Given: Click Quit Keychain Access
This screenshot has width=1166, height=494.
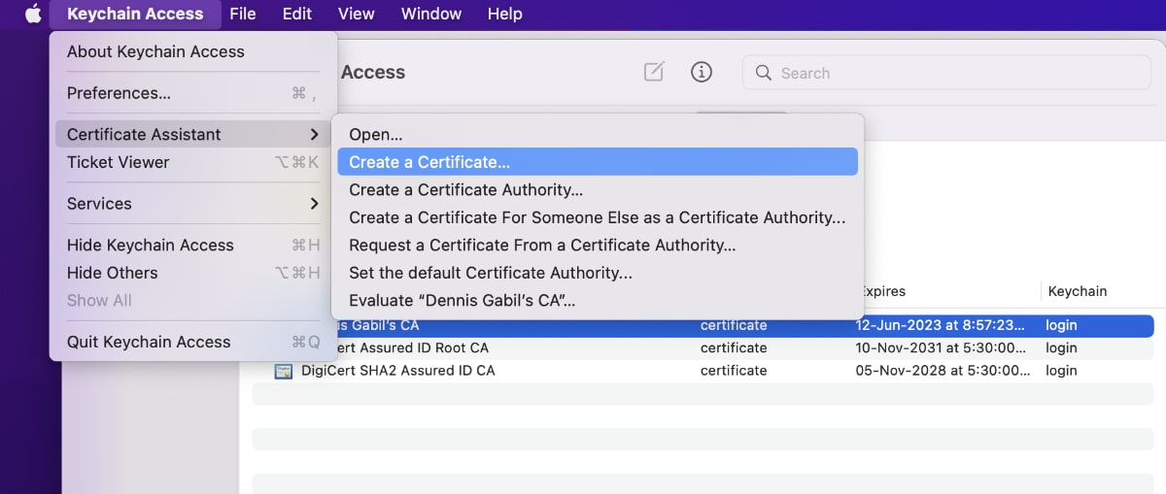Looking at the screenshot, I should (149, 342).
